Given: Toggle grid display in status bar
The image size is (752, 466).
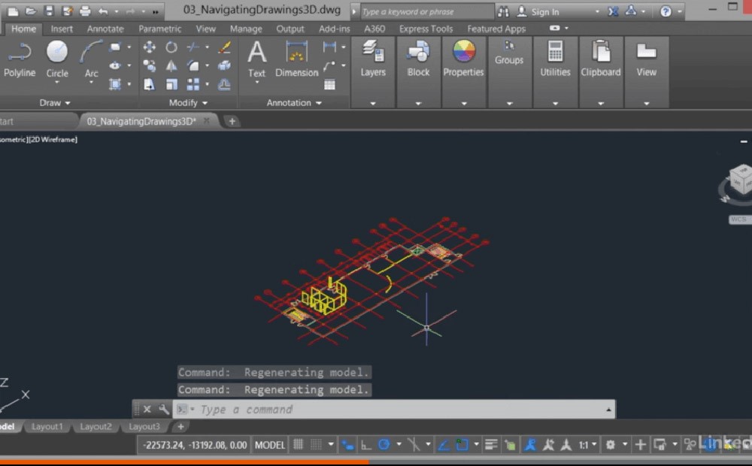Looking at the screenshot, I should (x=299, y=444).
